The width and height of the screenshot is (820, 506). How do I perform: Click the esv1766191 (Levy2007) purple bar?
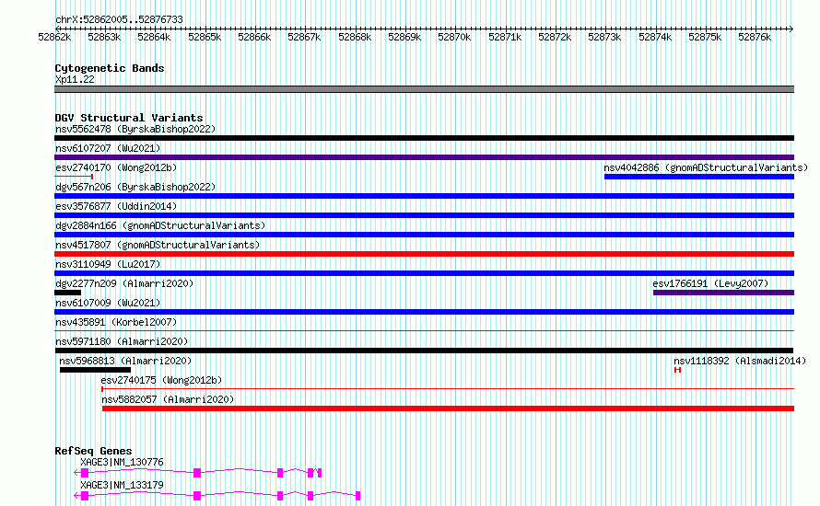[724, 293]
